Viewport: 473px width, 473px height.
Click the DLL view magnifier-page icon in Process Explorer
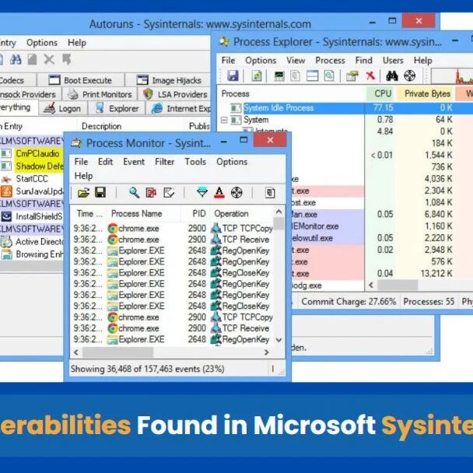pyautogui.click(x=329, y=75)
